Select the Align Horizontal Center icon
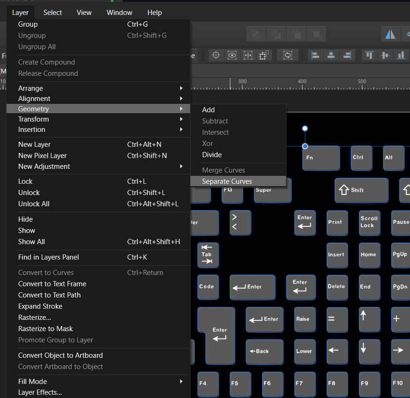The height and width of the screenshot is (398, 410). click(x=331, y=55)
